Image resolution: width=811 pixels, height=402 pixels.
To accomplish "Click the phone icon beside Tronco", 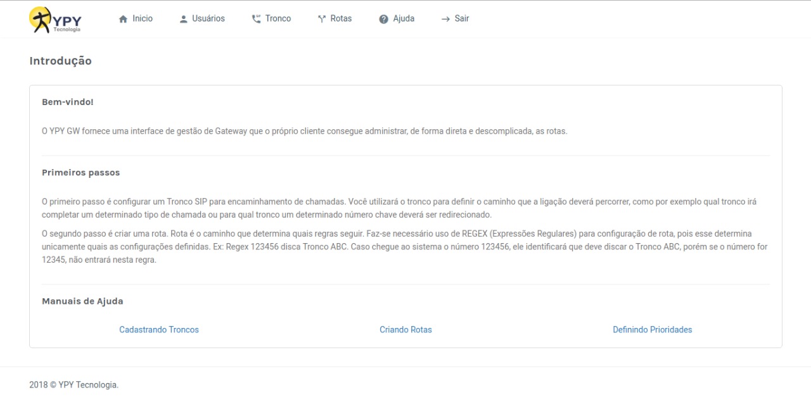I will [257, 19].
